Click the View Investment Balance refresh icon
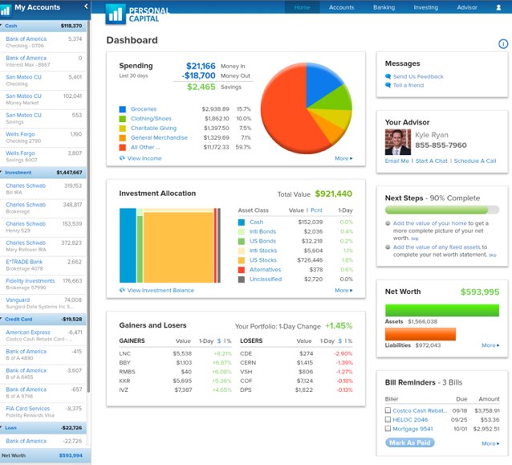 click(x=122, y=290)
